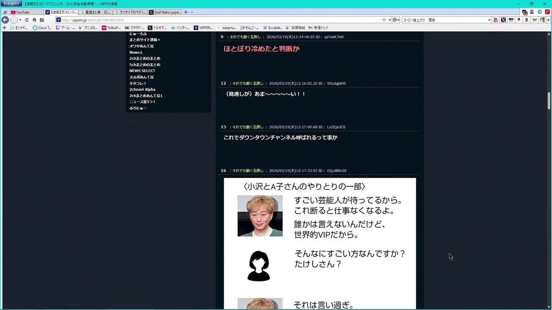
Task: Open the わんこー... bookmark
Action: [x=250, y=28]
